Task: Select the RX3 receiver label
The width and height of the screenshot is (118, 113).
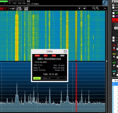Action: [114, 63]
